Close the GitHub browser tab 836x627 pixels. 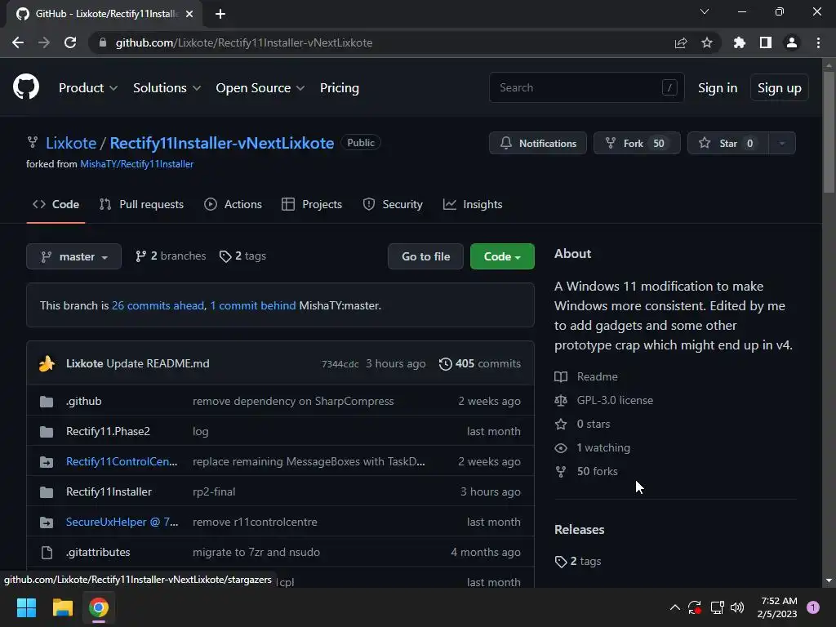coord(189,14)
